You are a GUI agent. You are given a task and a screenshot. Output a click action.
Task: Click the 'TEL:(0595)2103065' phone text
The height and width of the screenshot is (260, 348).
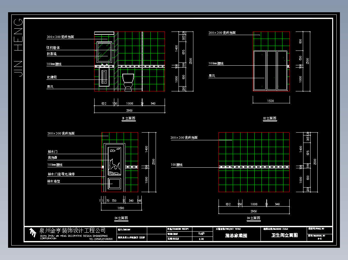(x=101, y=239)
